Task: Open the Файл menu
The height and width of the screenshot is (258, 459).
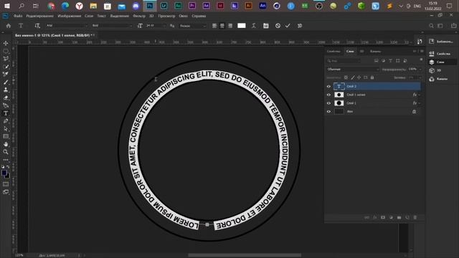Action: [18, 16]
